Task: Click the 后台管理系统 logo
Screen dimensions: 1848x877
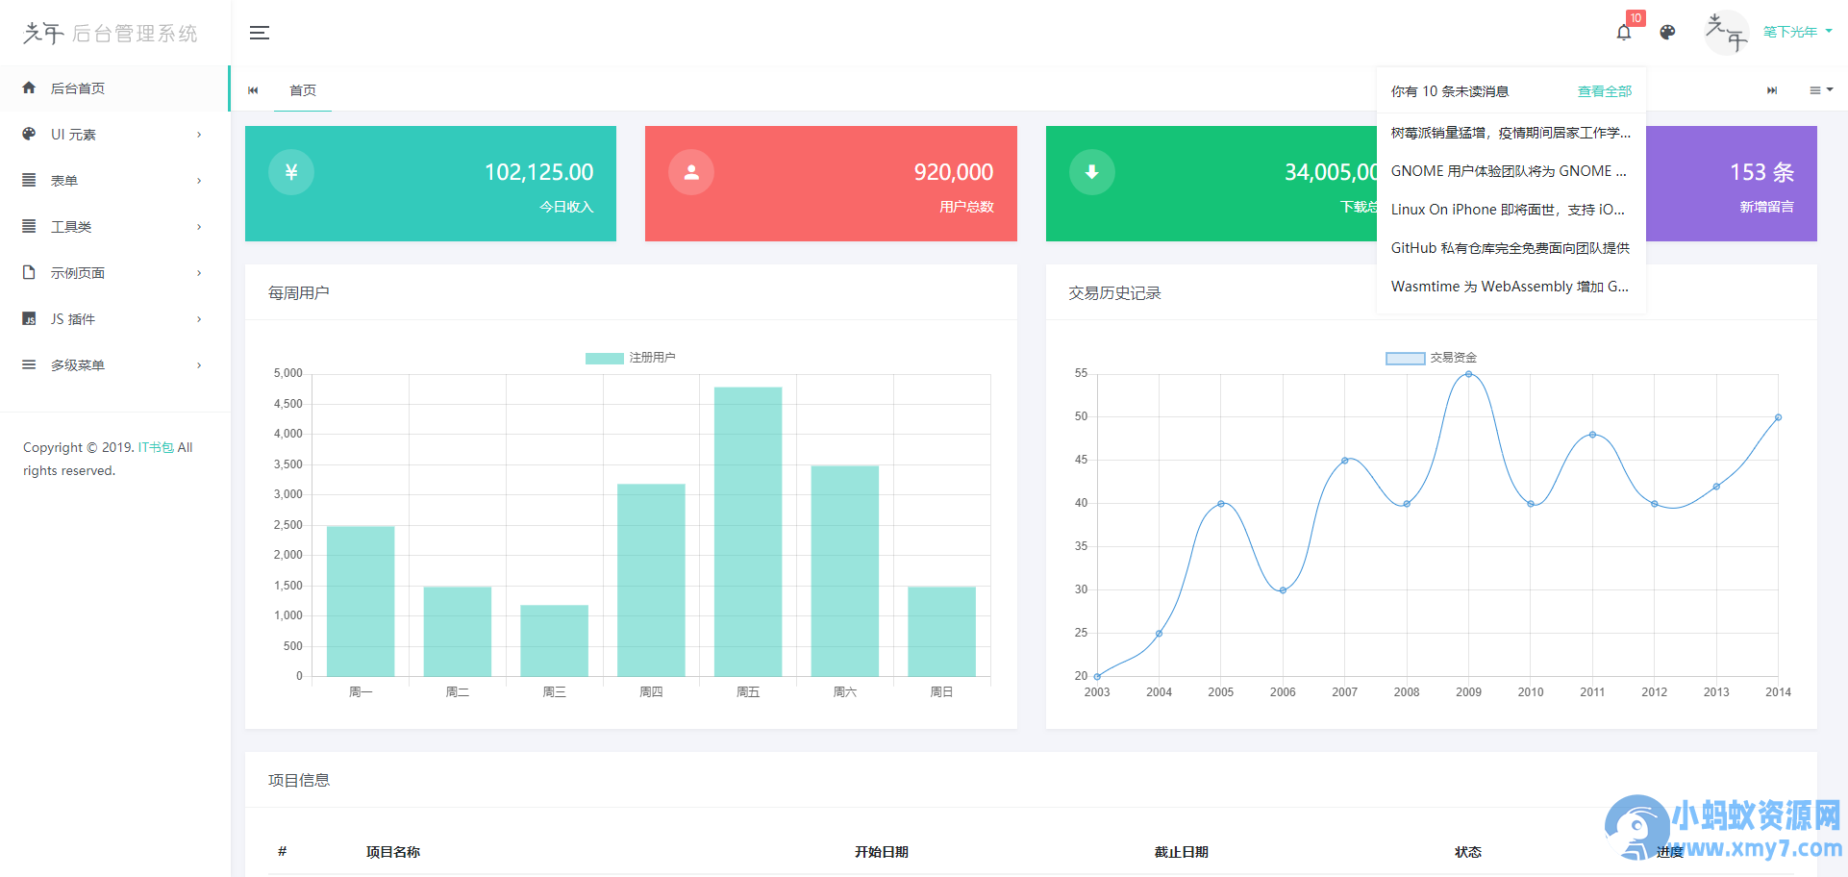Action: (111, 33)
